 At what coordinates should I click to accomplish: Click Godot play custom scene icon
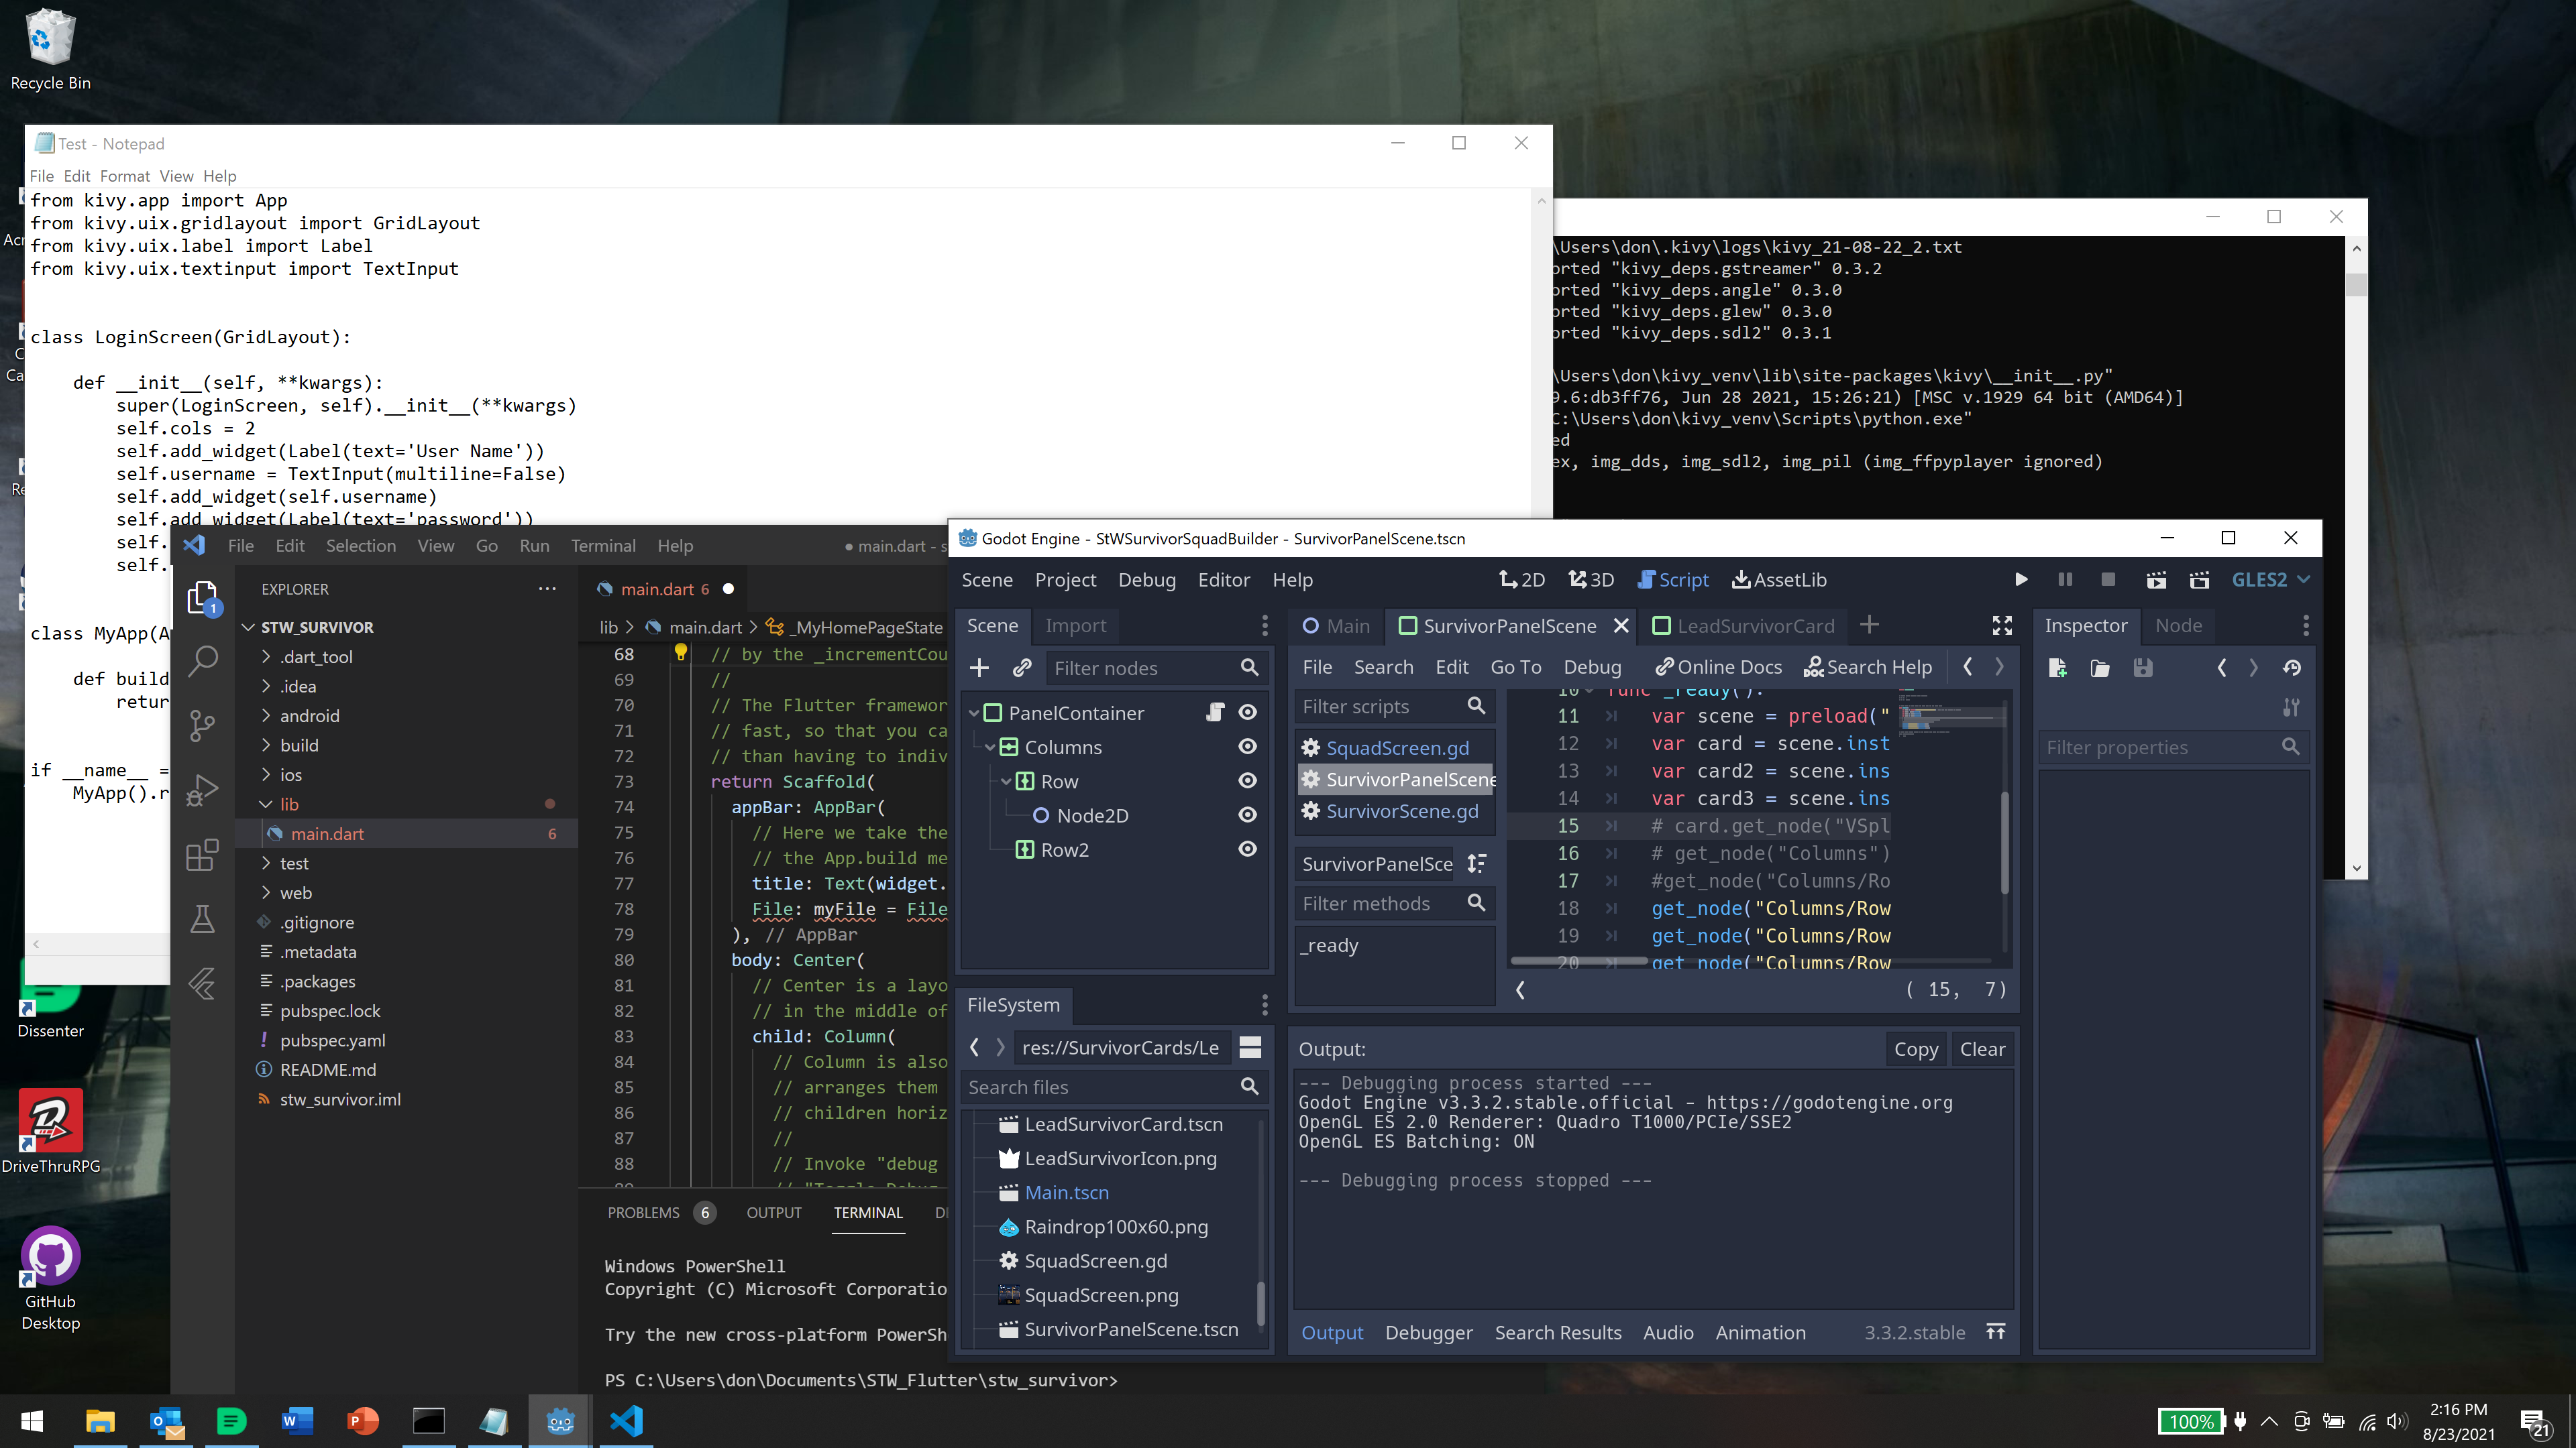[2199, 580]
